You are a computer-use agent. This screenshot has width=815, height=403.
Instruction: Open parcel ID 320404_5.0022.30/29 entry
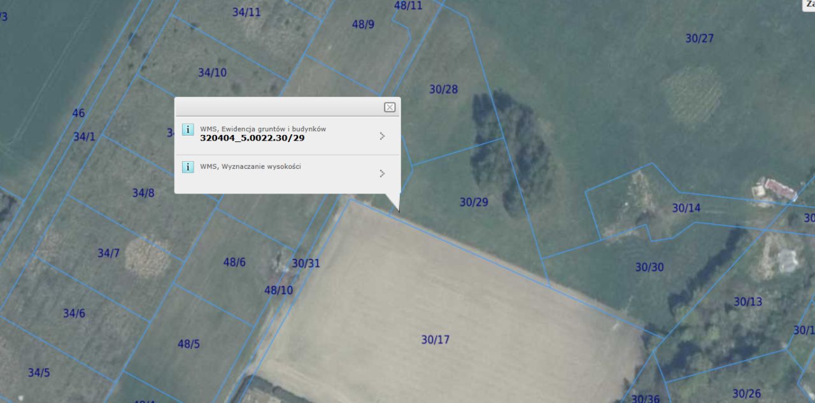coord(287,135)
